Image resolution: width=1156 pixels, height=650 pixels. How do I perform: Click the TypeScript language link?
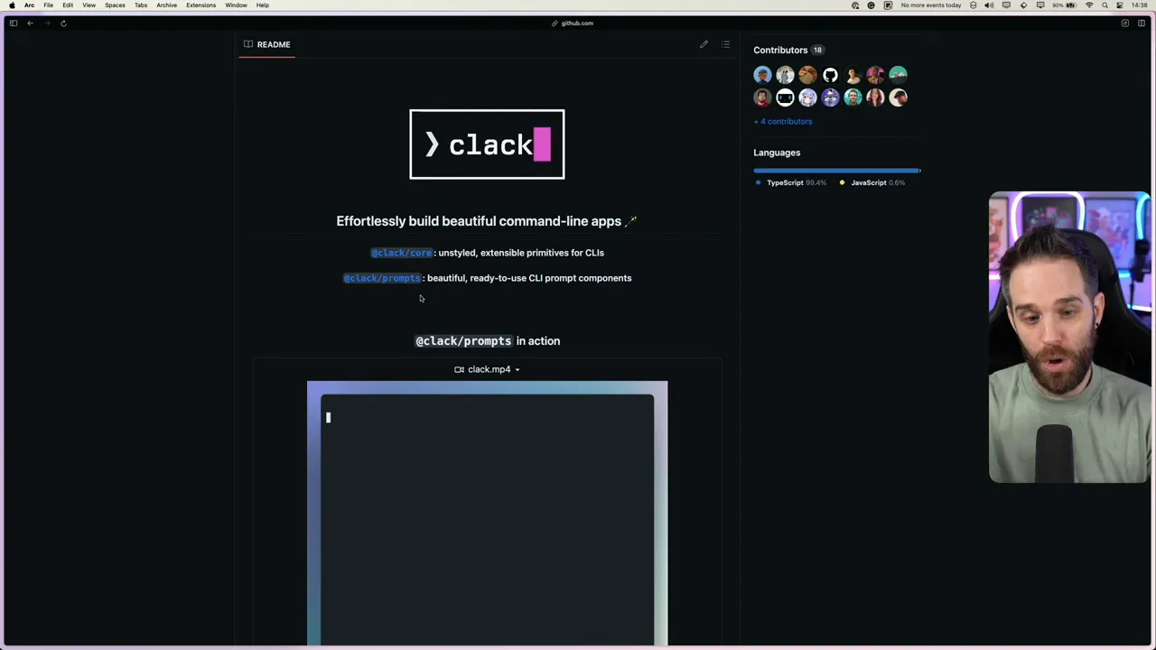coord(785,182)
